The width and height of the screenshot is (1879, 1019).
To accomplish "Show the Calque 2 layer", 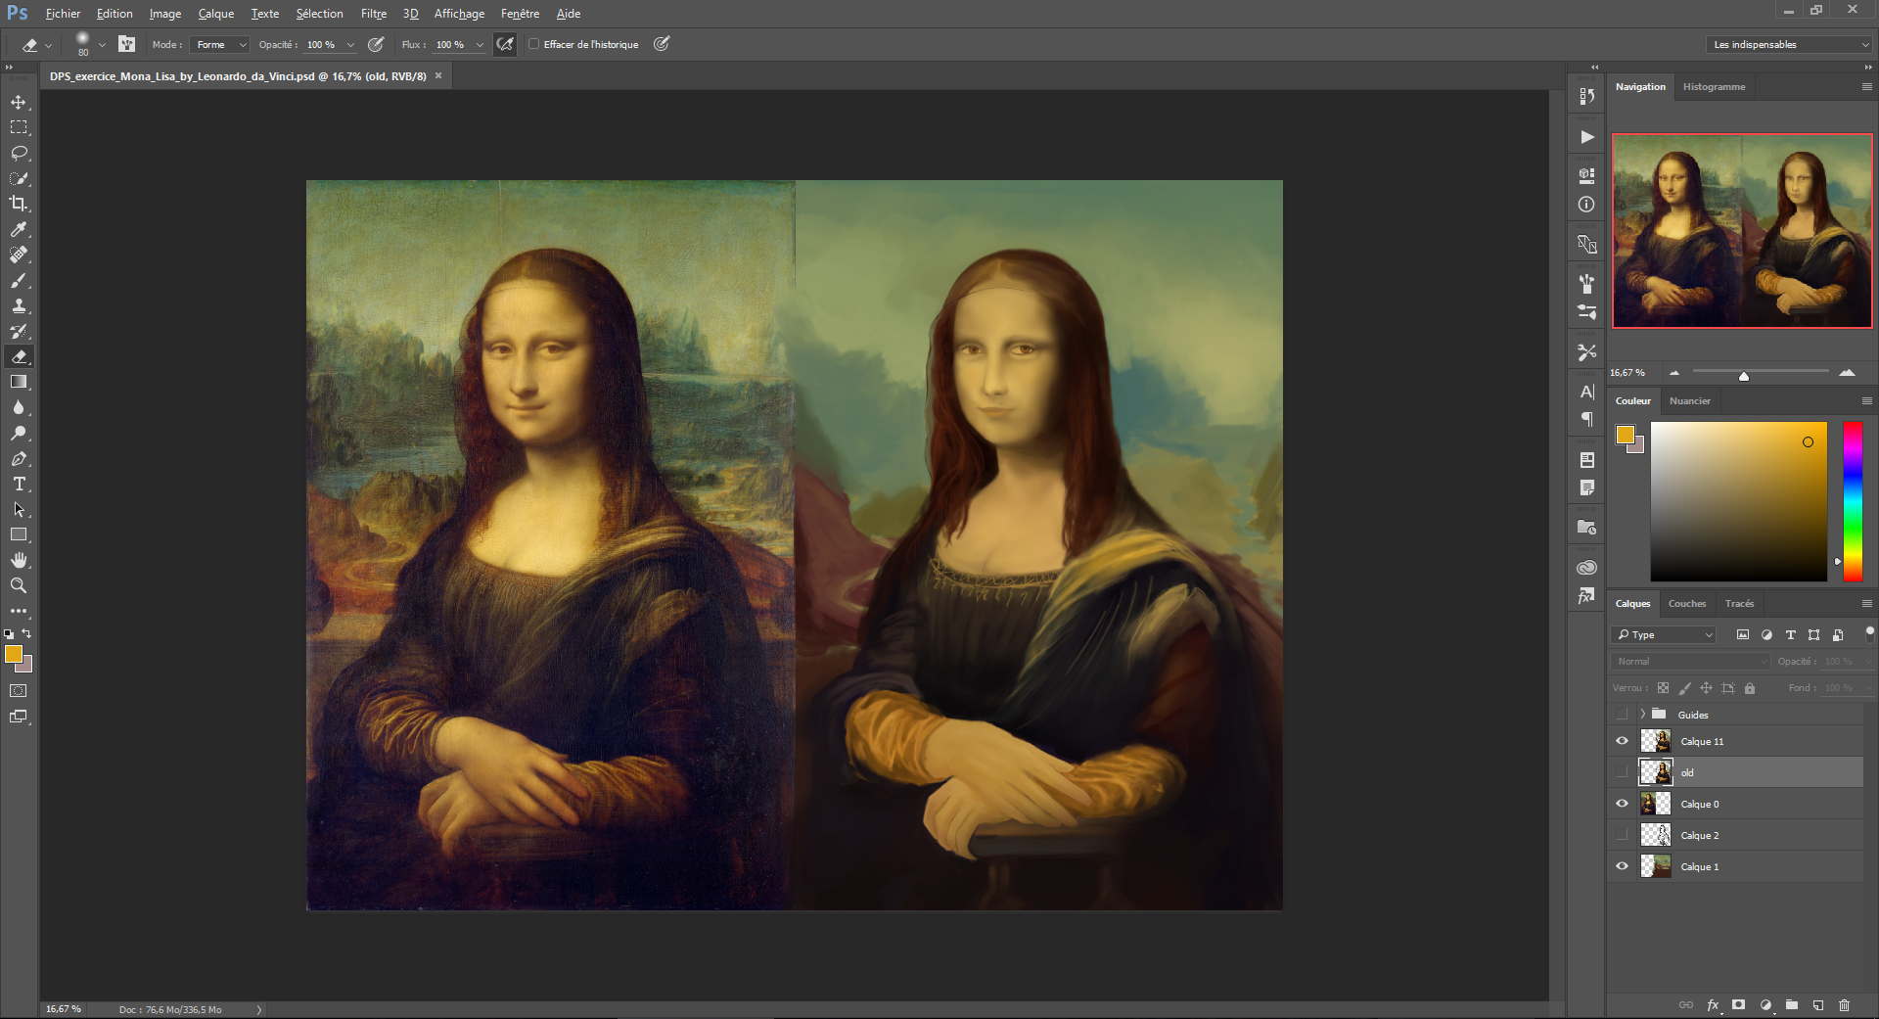I will click(x=1622, y=835).
